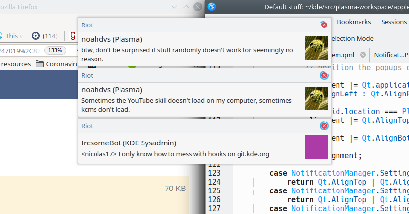Screen dimensions: 409x214
Task: Click the purple IrcsomeBot avatar square
Action: click(x=316, y=147)
